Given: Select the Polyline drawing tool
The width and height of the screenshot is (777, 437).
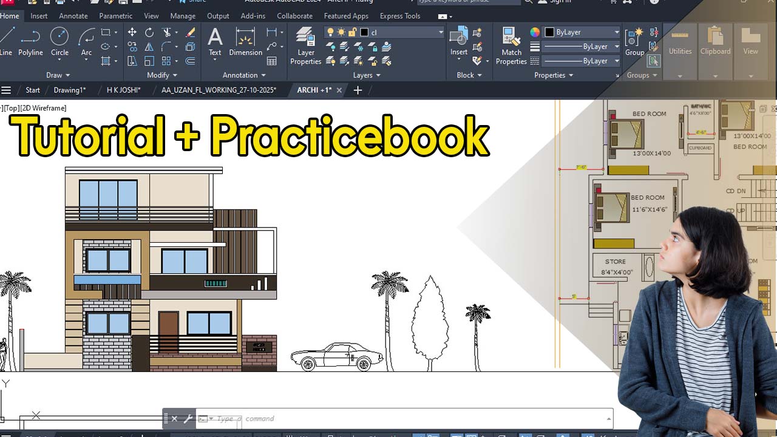Looking at the screenshot, I should 30,41.
